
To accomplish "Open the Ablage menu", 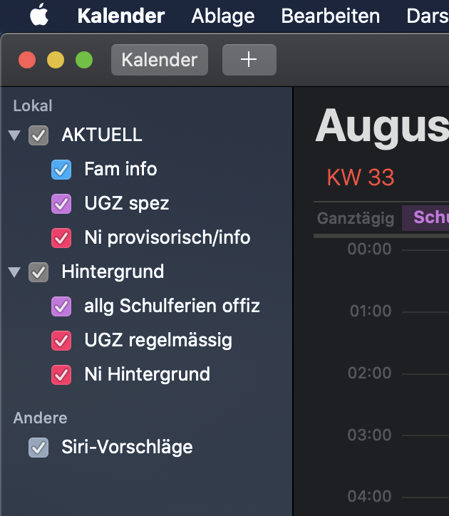I will coord(222,16).
